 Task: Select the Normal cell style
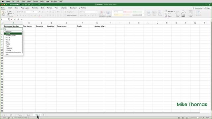(x=118, y=12)
